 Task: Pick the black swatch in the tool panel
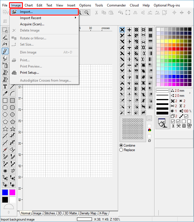pyautogui.click(x=5, y=200)
